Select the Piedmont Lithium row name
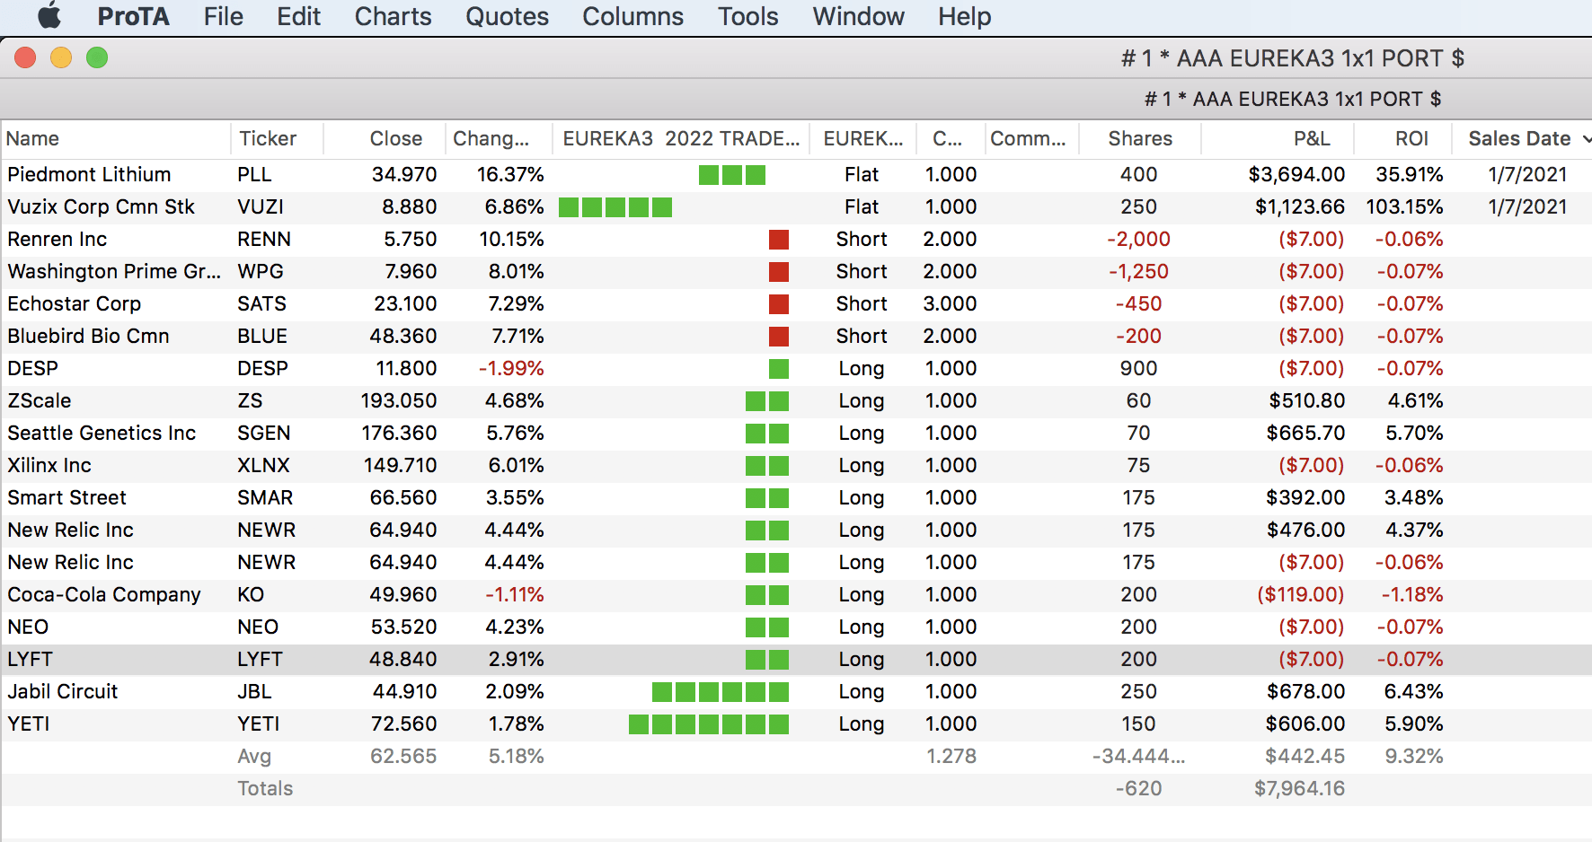This screenshot has height=842, width=1592. (89, 174)
